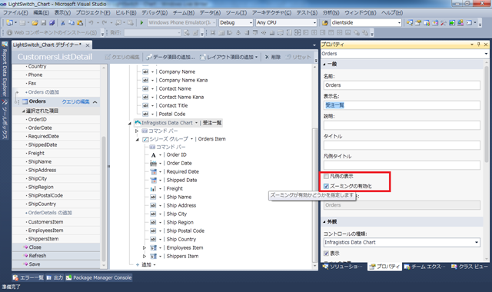Click the クエリの編集 link beside Orders

pyautogui.click(x=75, y=102)
